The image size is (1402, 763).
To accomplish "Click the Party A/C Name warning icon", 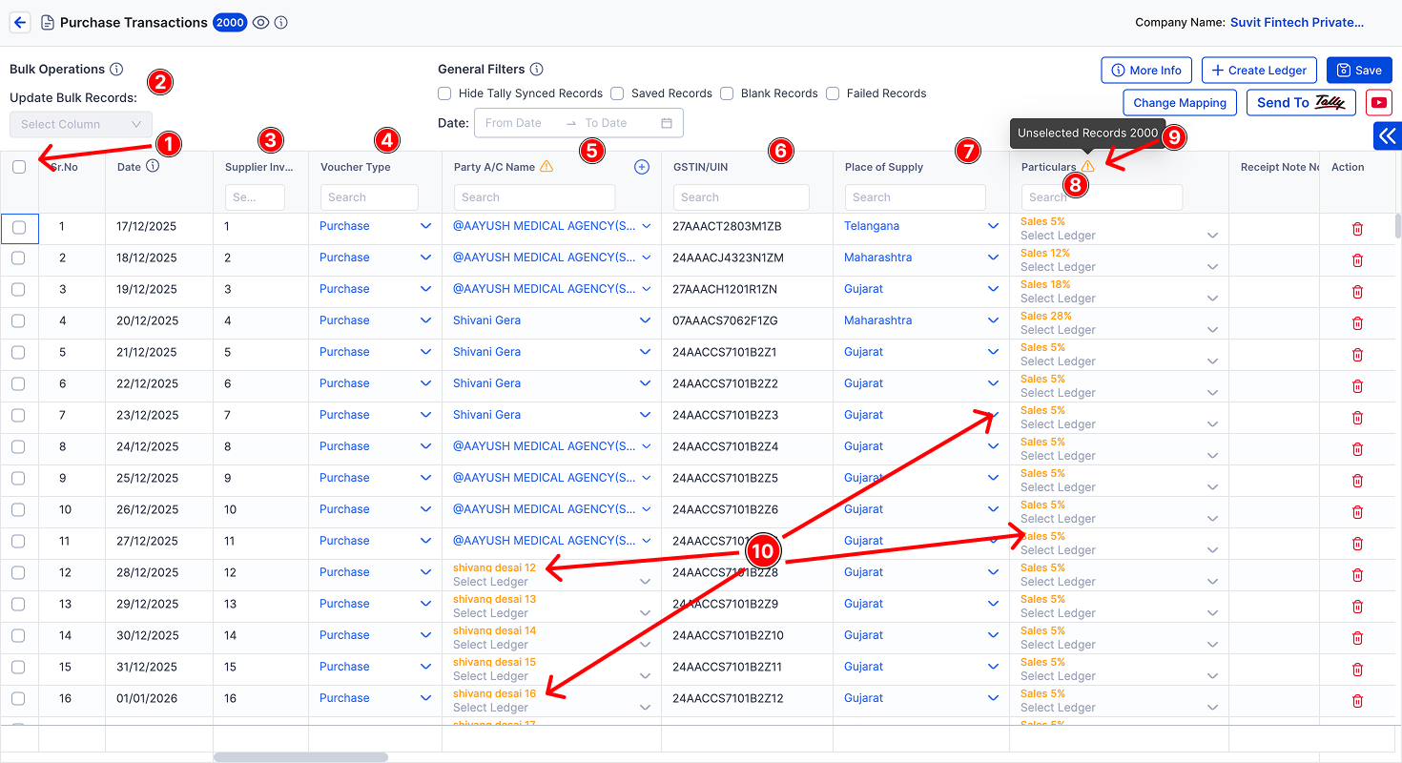I will tap(546, 166).
